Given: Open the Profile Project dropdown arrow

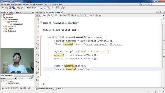Looking at the screenshot, I should (x=65, y=8).
